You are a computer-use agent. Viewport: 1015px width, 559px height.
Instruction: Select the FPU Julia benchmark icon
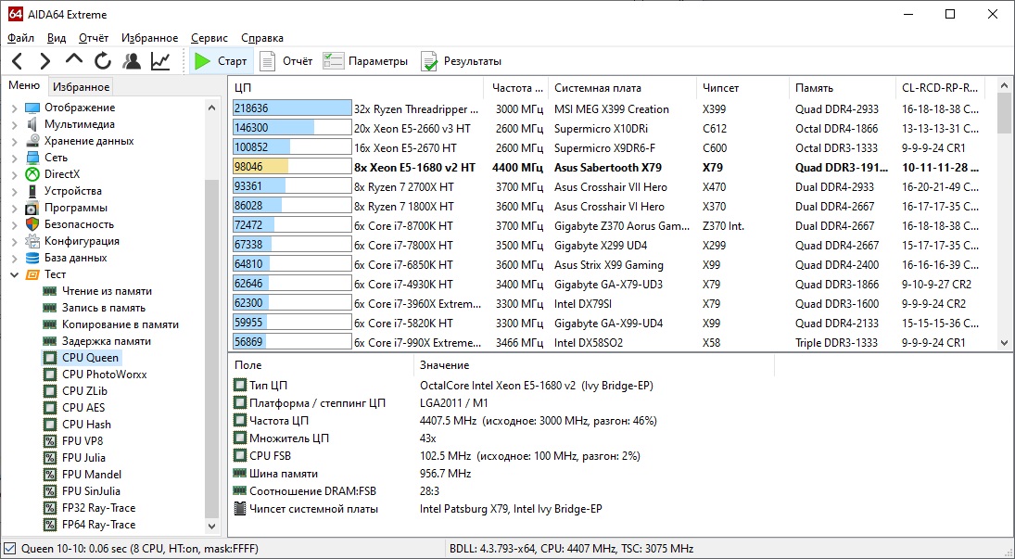[49, 458]
